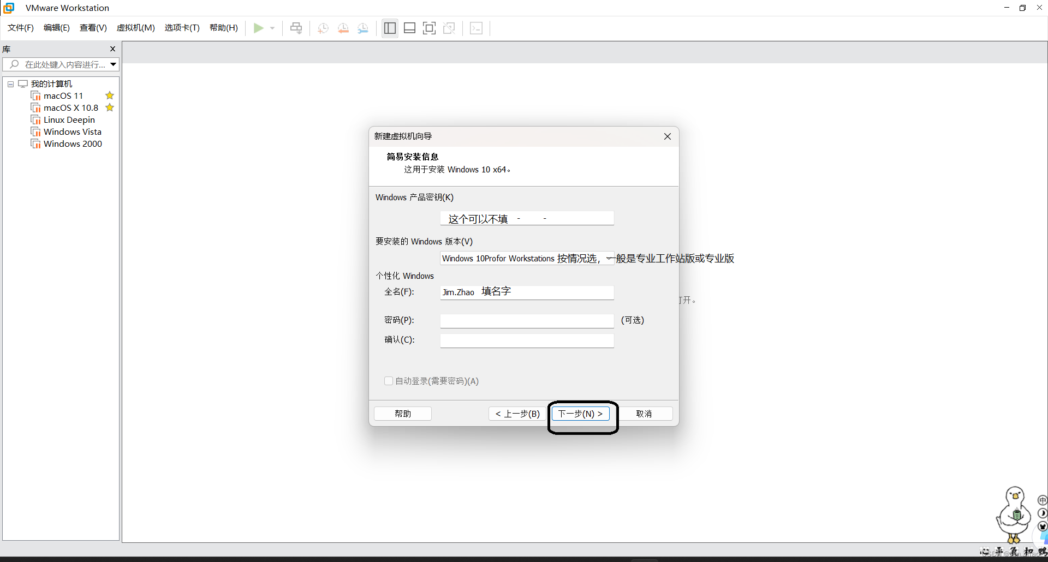This screenshot has width=1048, height=562.
Task: Click the 密码 password field
Action: point(527,321)
